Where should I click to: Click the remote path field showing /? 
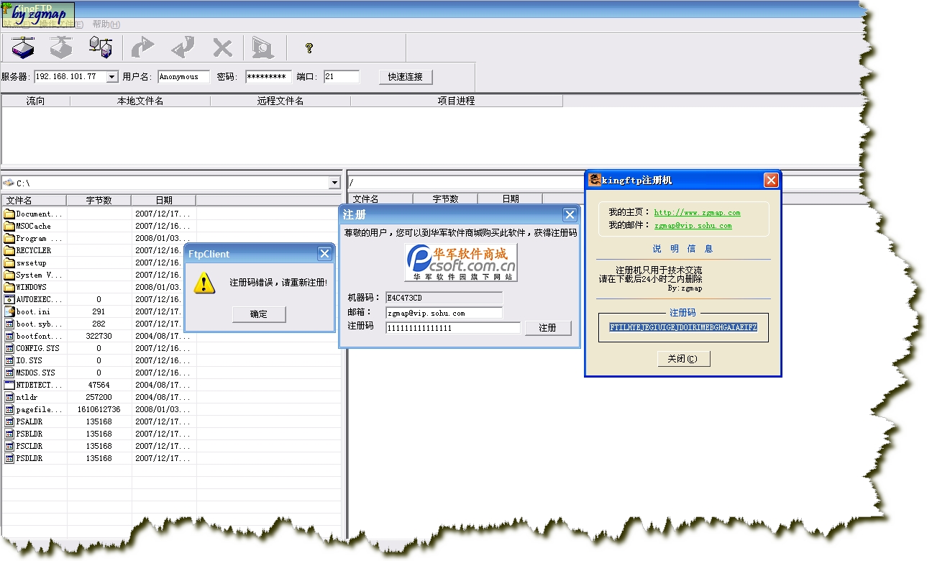[x=604, y=183]
